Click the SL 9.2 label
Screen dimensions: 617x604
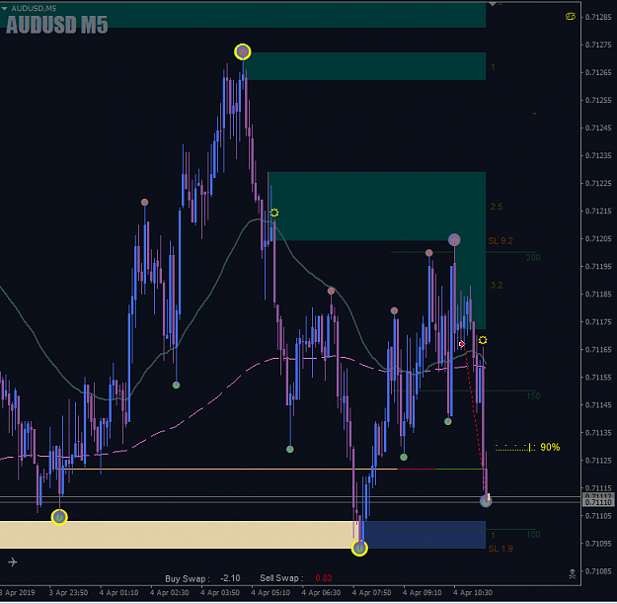[501, 241]
